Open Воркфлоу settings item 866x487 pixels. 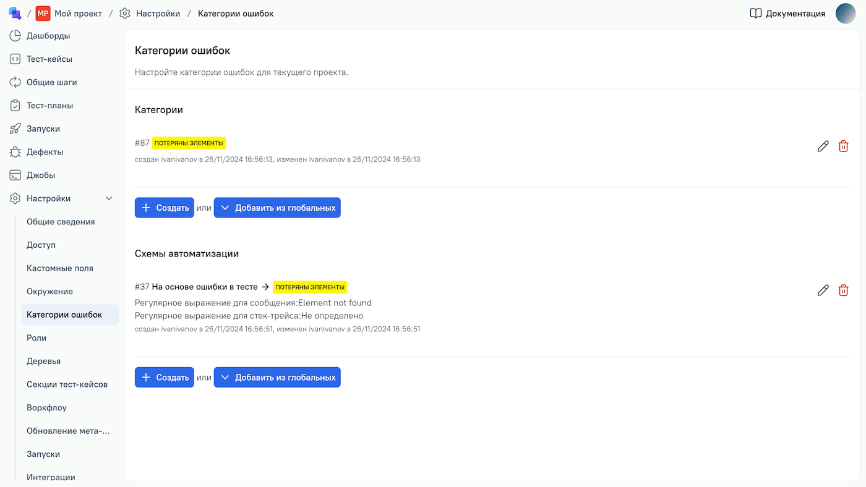(x=46, y=408)
